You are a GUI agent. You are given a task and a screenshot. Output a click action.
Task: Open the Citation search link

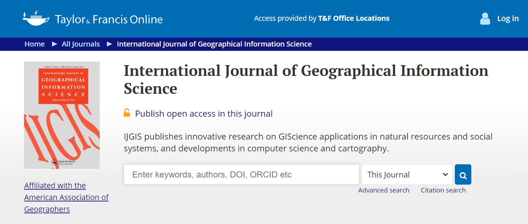point(443,190)
